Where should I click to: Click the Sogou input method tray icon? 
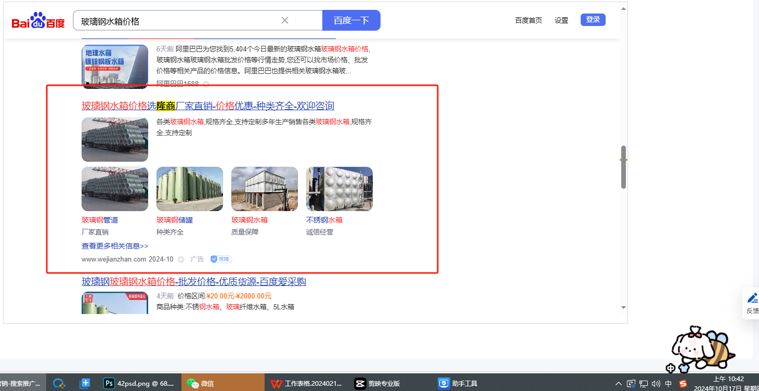(683, 384)
